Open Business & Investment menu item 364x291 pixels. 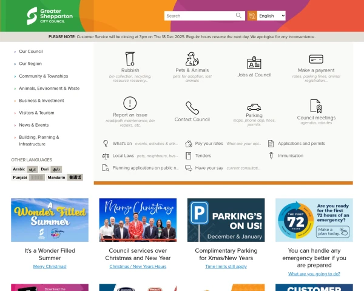41,101
